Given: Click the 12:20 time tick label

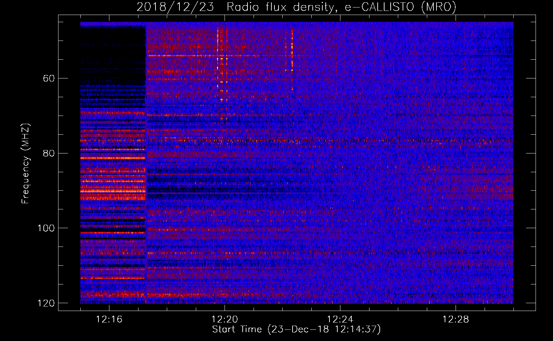Looking at the screenshot, I should tap(225, 320).
